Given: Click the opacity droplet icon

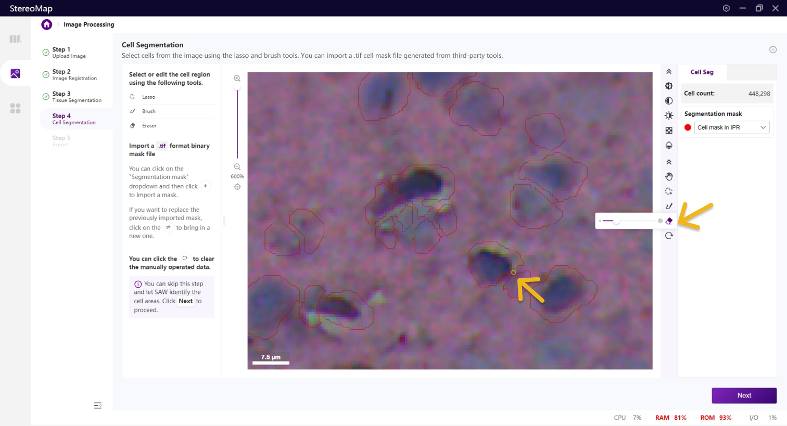Looking at the screenshot, I should (669, 145).
